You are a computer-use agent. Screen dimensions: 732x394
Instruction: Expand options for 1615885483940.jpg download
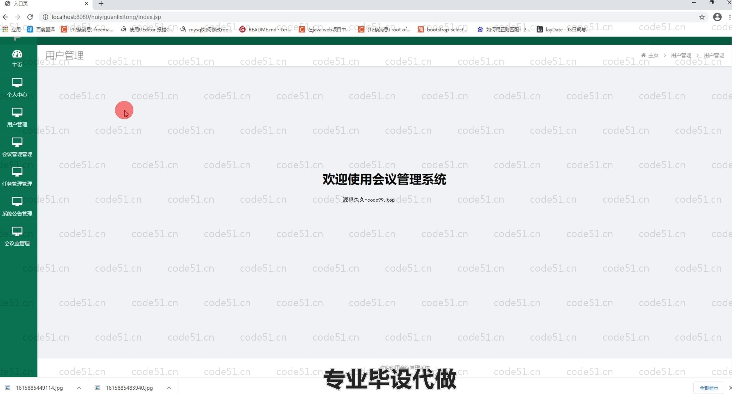pos(169,388)
